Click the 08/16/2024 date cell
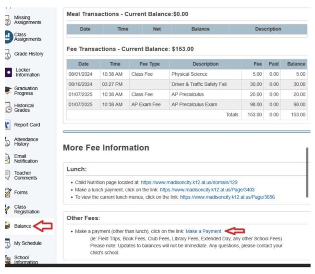This screenshot has width=315, height=274. pyautogui.click(x=83, y=85)
